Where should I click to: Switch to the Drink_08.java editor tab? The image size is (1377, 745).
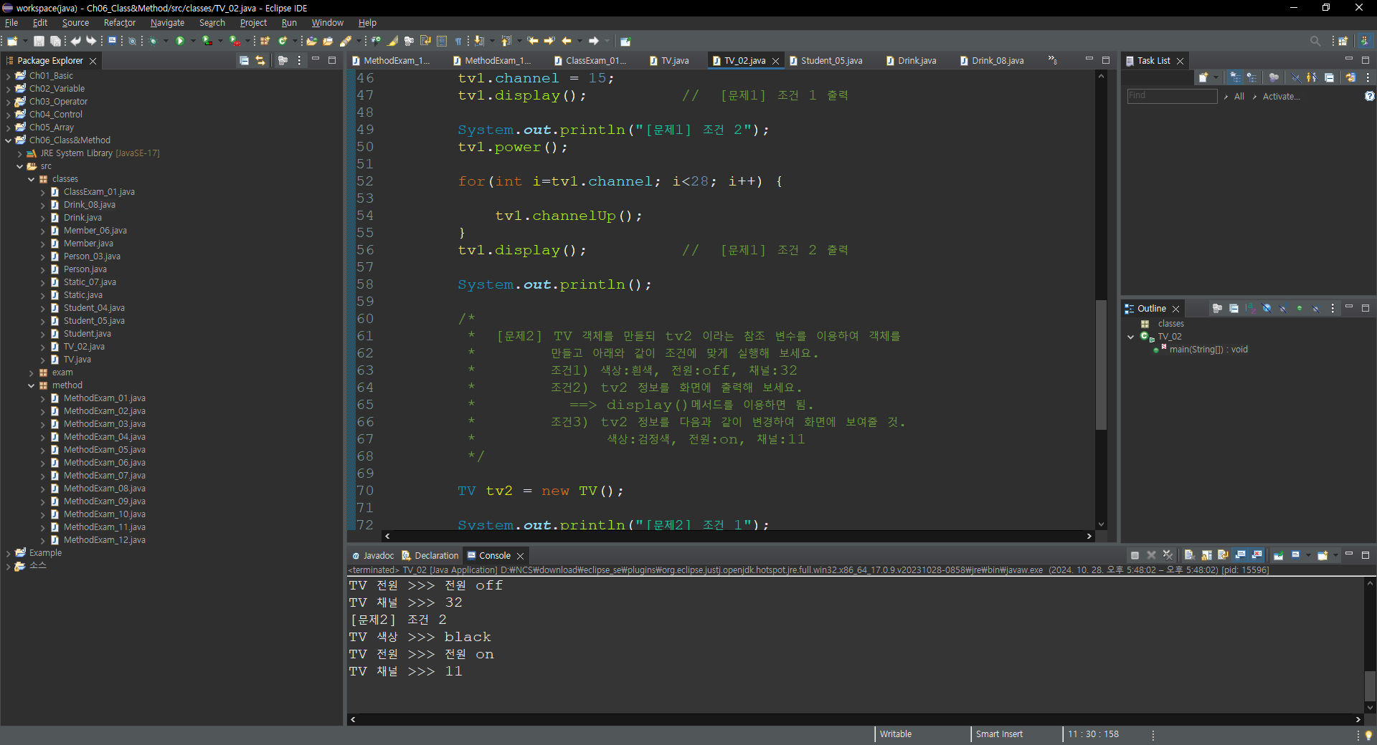pyautogui.click(x=992, y=61)
